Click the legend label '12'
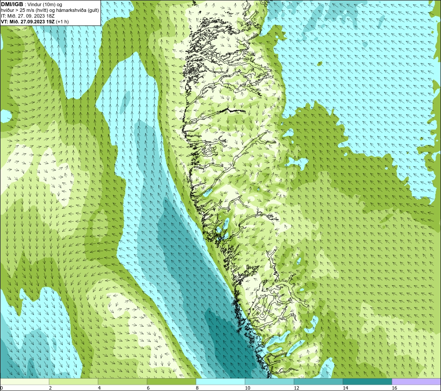The image size is (441, 391). coord(296,388)
